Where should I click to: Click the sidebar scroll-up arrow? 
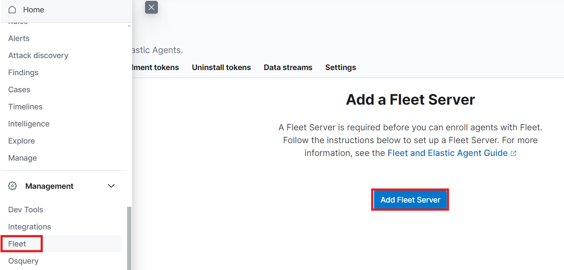129,26
